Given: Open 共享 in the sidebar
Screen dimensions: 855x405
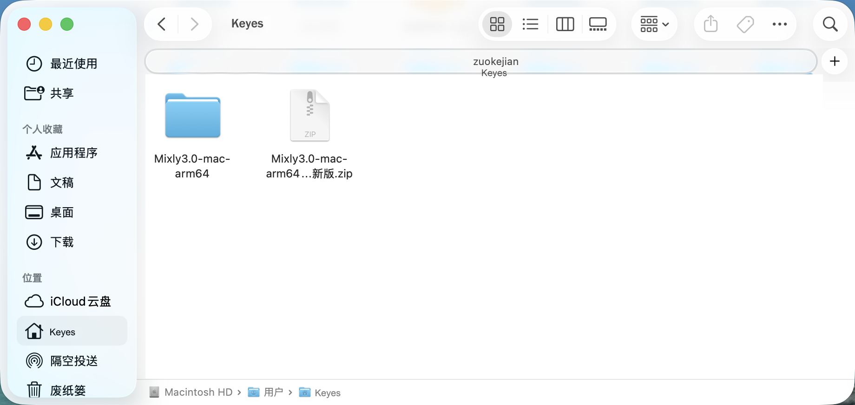Looking at the screenshot, I should pos(72,93).
